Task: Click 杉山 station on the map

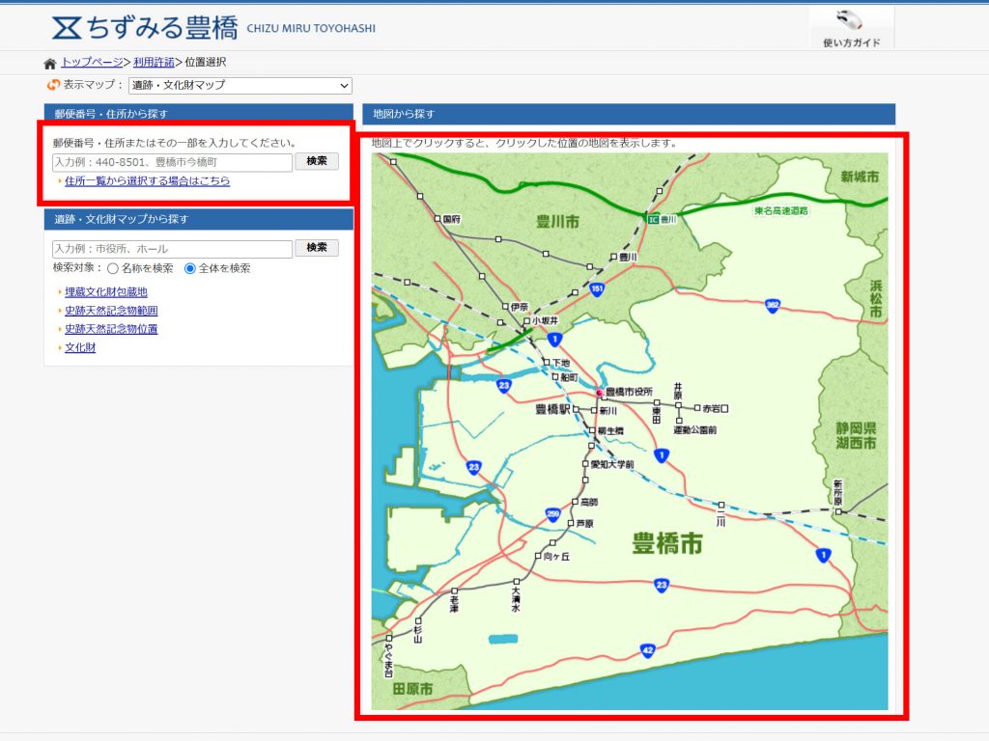Action: [x=417, y=620]
